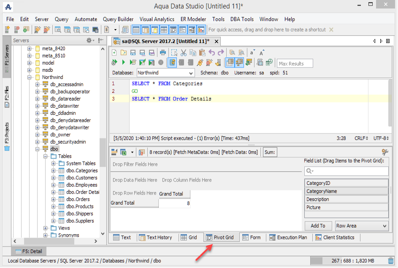The height and width of the screenshot is (268, 398).
Task: Toggle the Sum button in results bar
Action: coord(269,152)
